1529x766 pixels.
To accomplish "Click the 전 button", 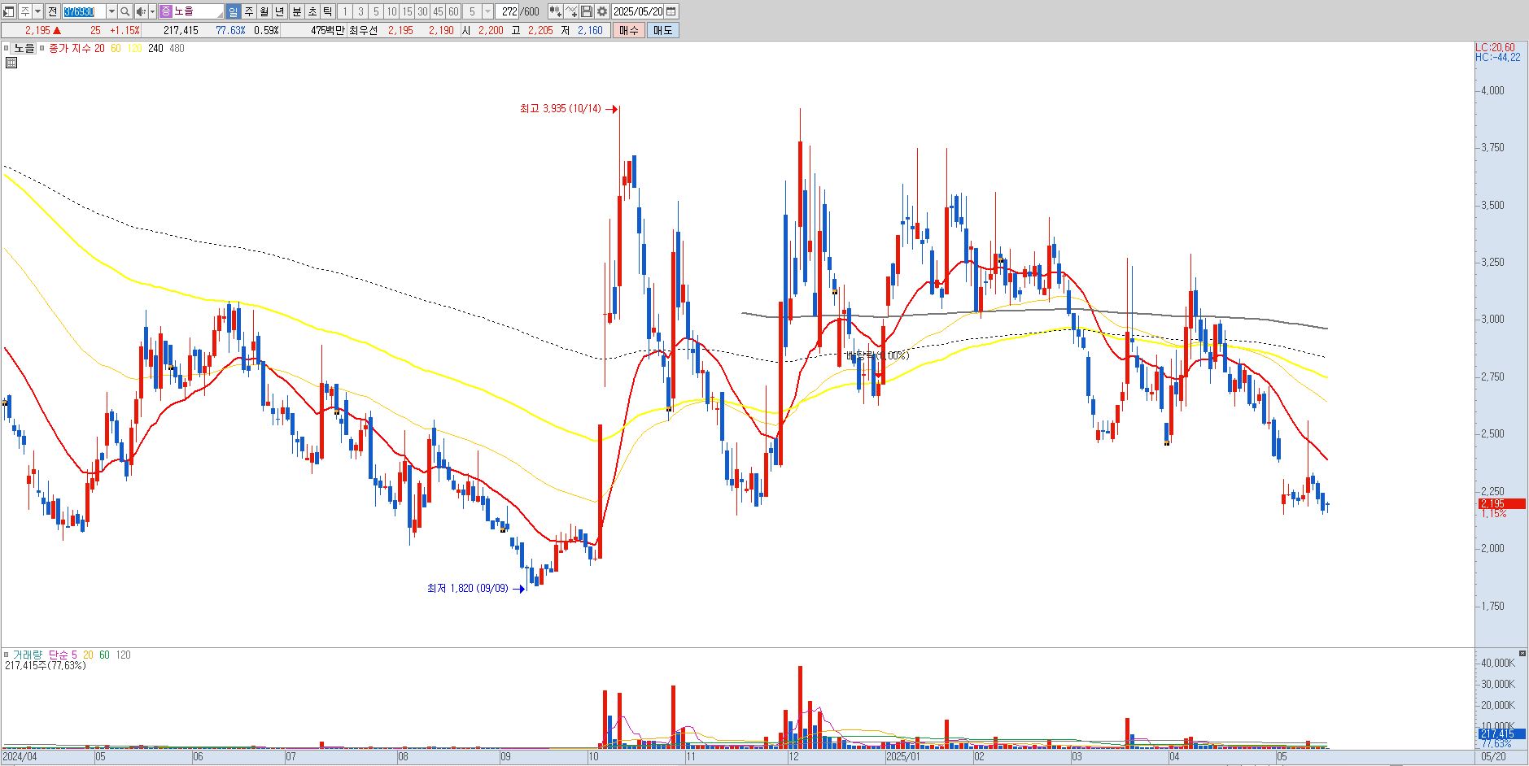I will click(52, 11).
